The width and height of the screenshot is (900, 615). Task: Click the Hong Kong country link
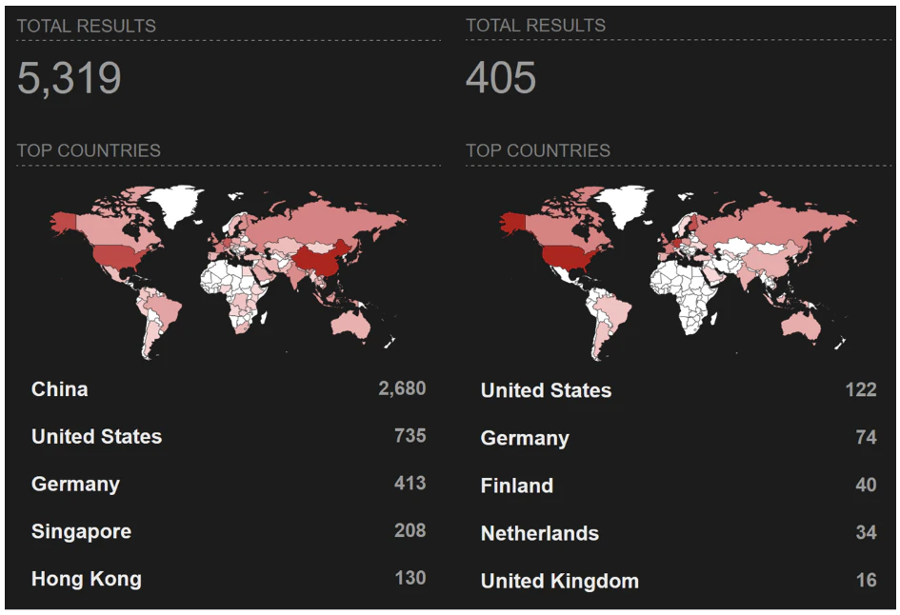click(x=86, y=579)
